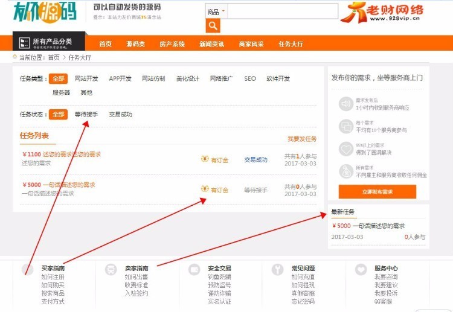Click 共有1人参与 participant count
This screenshot has height=312, width=453.
pos(300,156)
